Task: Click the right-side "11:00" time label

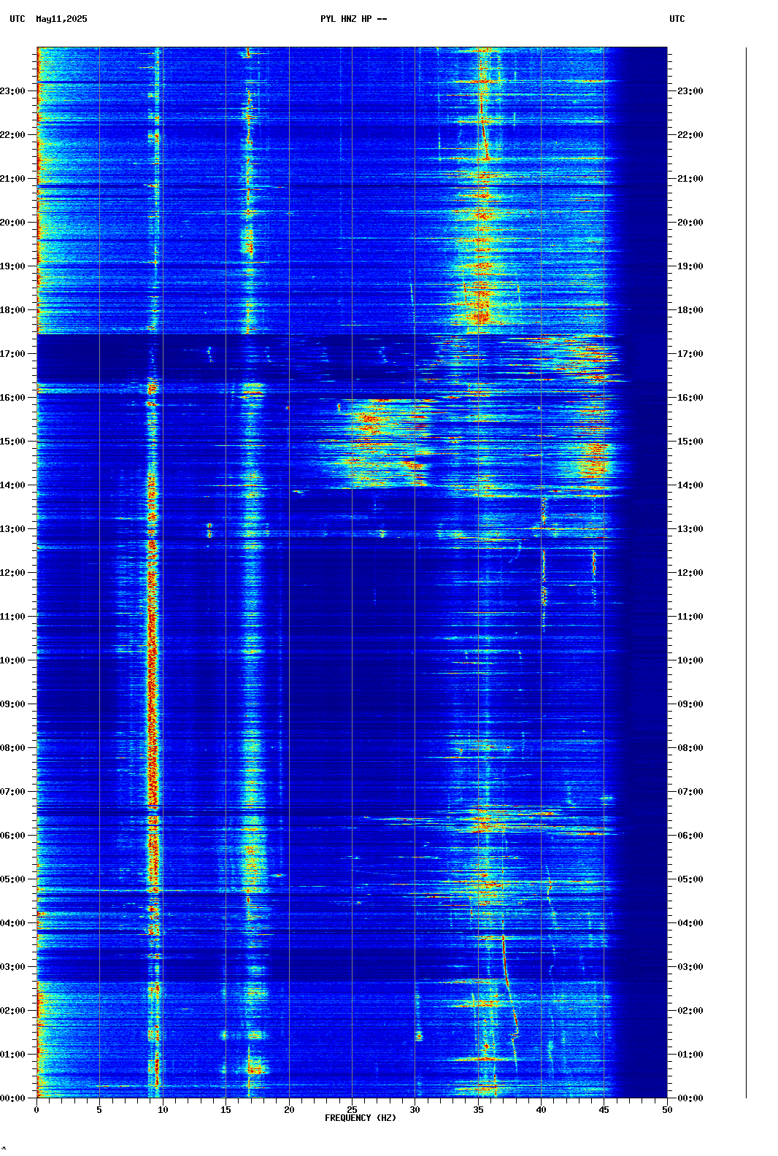Action: click(690, 617)
